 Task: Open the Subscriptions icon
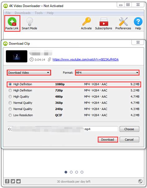(104, 22)
